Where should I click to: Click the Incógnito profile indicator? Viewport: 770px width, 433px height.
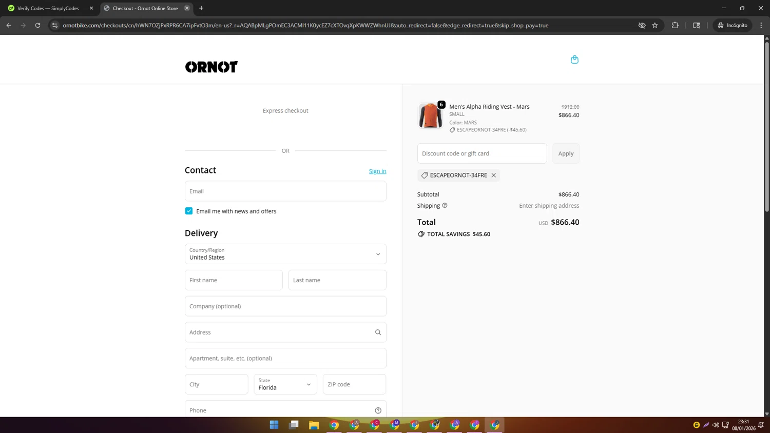(x=733, y=25)
